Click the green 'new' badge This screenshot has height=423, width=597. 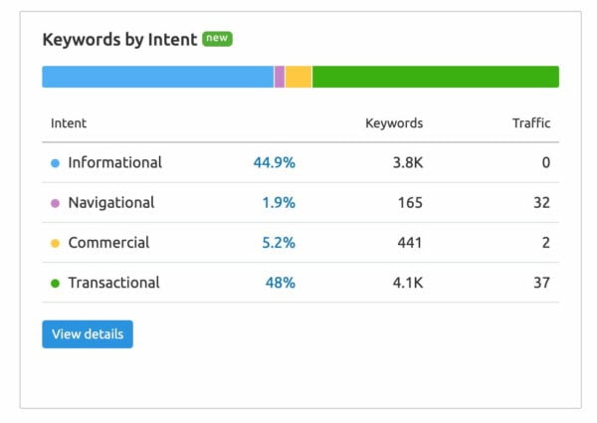tap(217, 39)
